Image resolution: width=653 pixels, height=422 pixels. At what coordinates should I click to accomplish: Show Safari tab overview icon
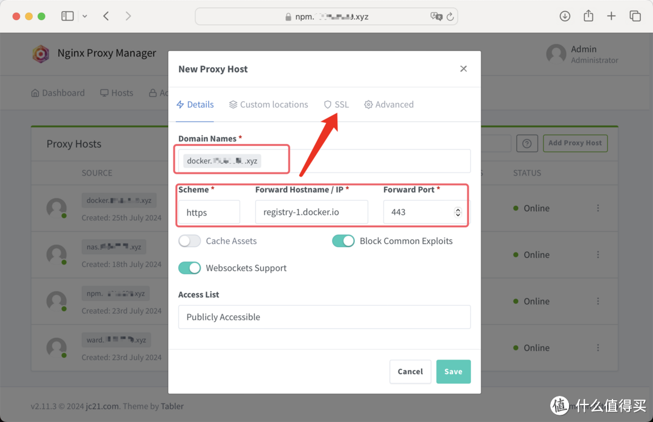635,16
